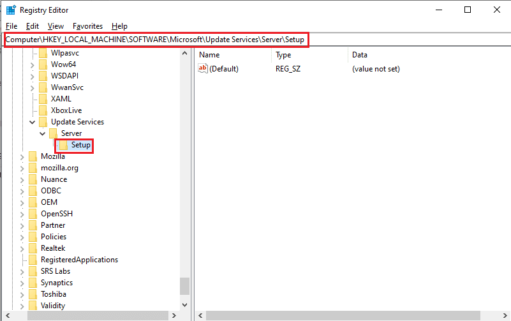Image resolution: width=511 pixels, height=321 pixels.
Task: Select the Update Services folder icon
Action: point(43,122)
